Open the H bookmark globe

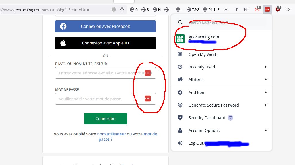click(x=156, y=9)
